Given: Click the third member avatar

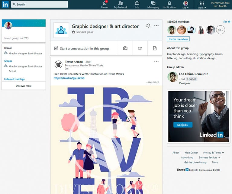Looking at the screenshot, I should (x=191, y=30).
